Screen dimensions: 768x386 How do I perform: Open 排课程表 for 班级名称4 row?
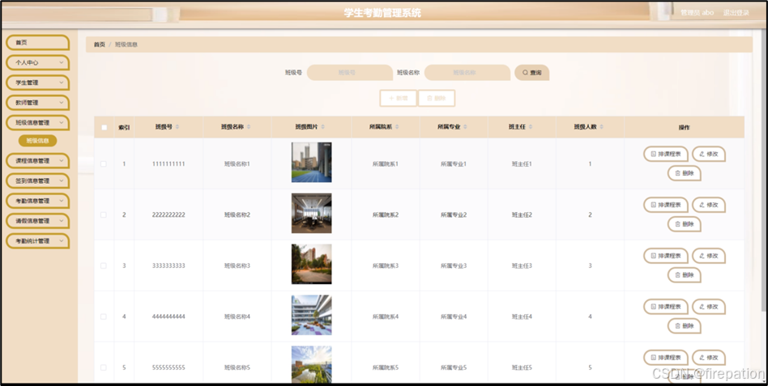coord(666,307)
